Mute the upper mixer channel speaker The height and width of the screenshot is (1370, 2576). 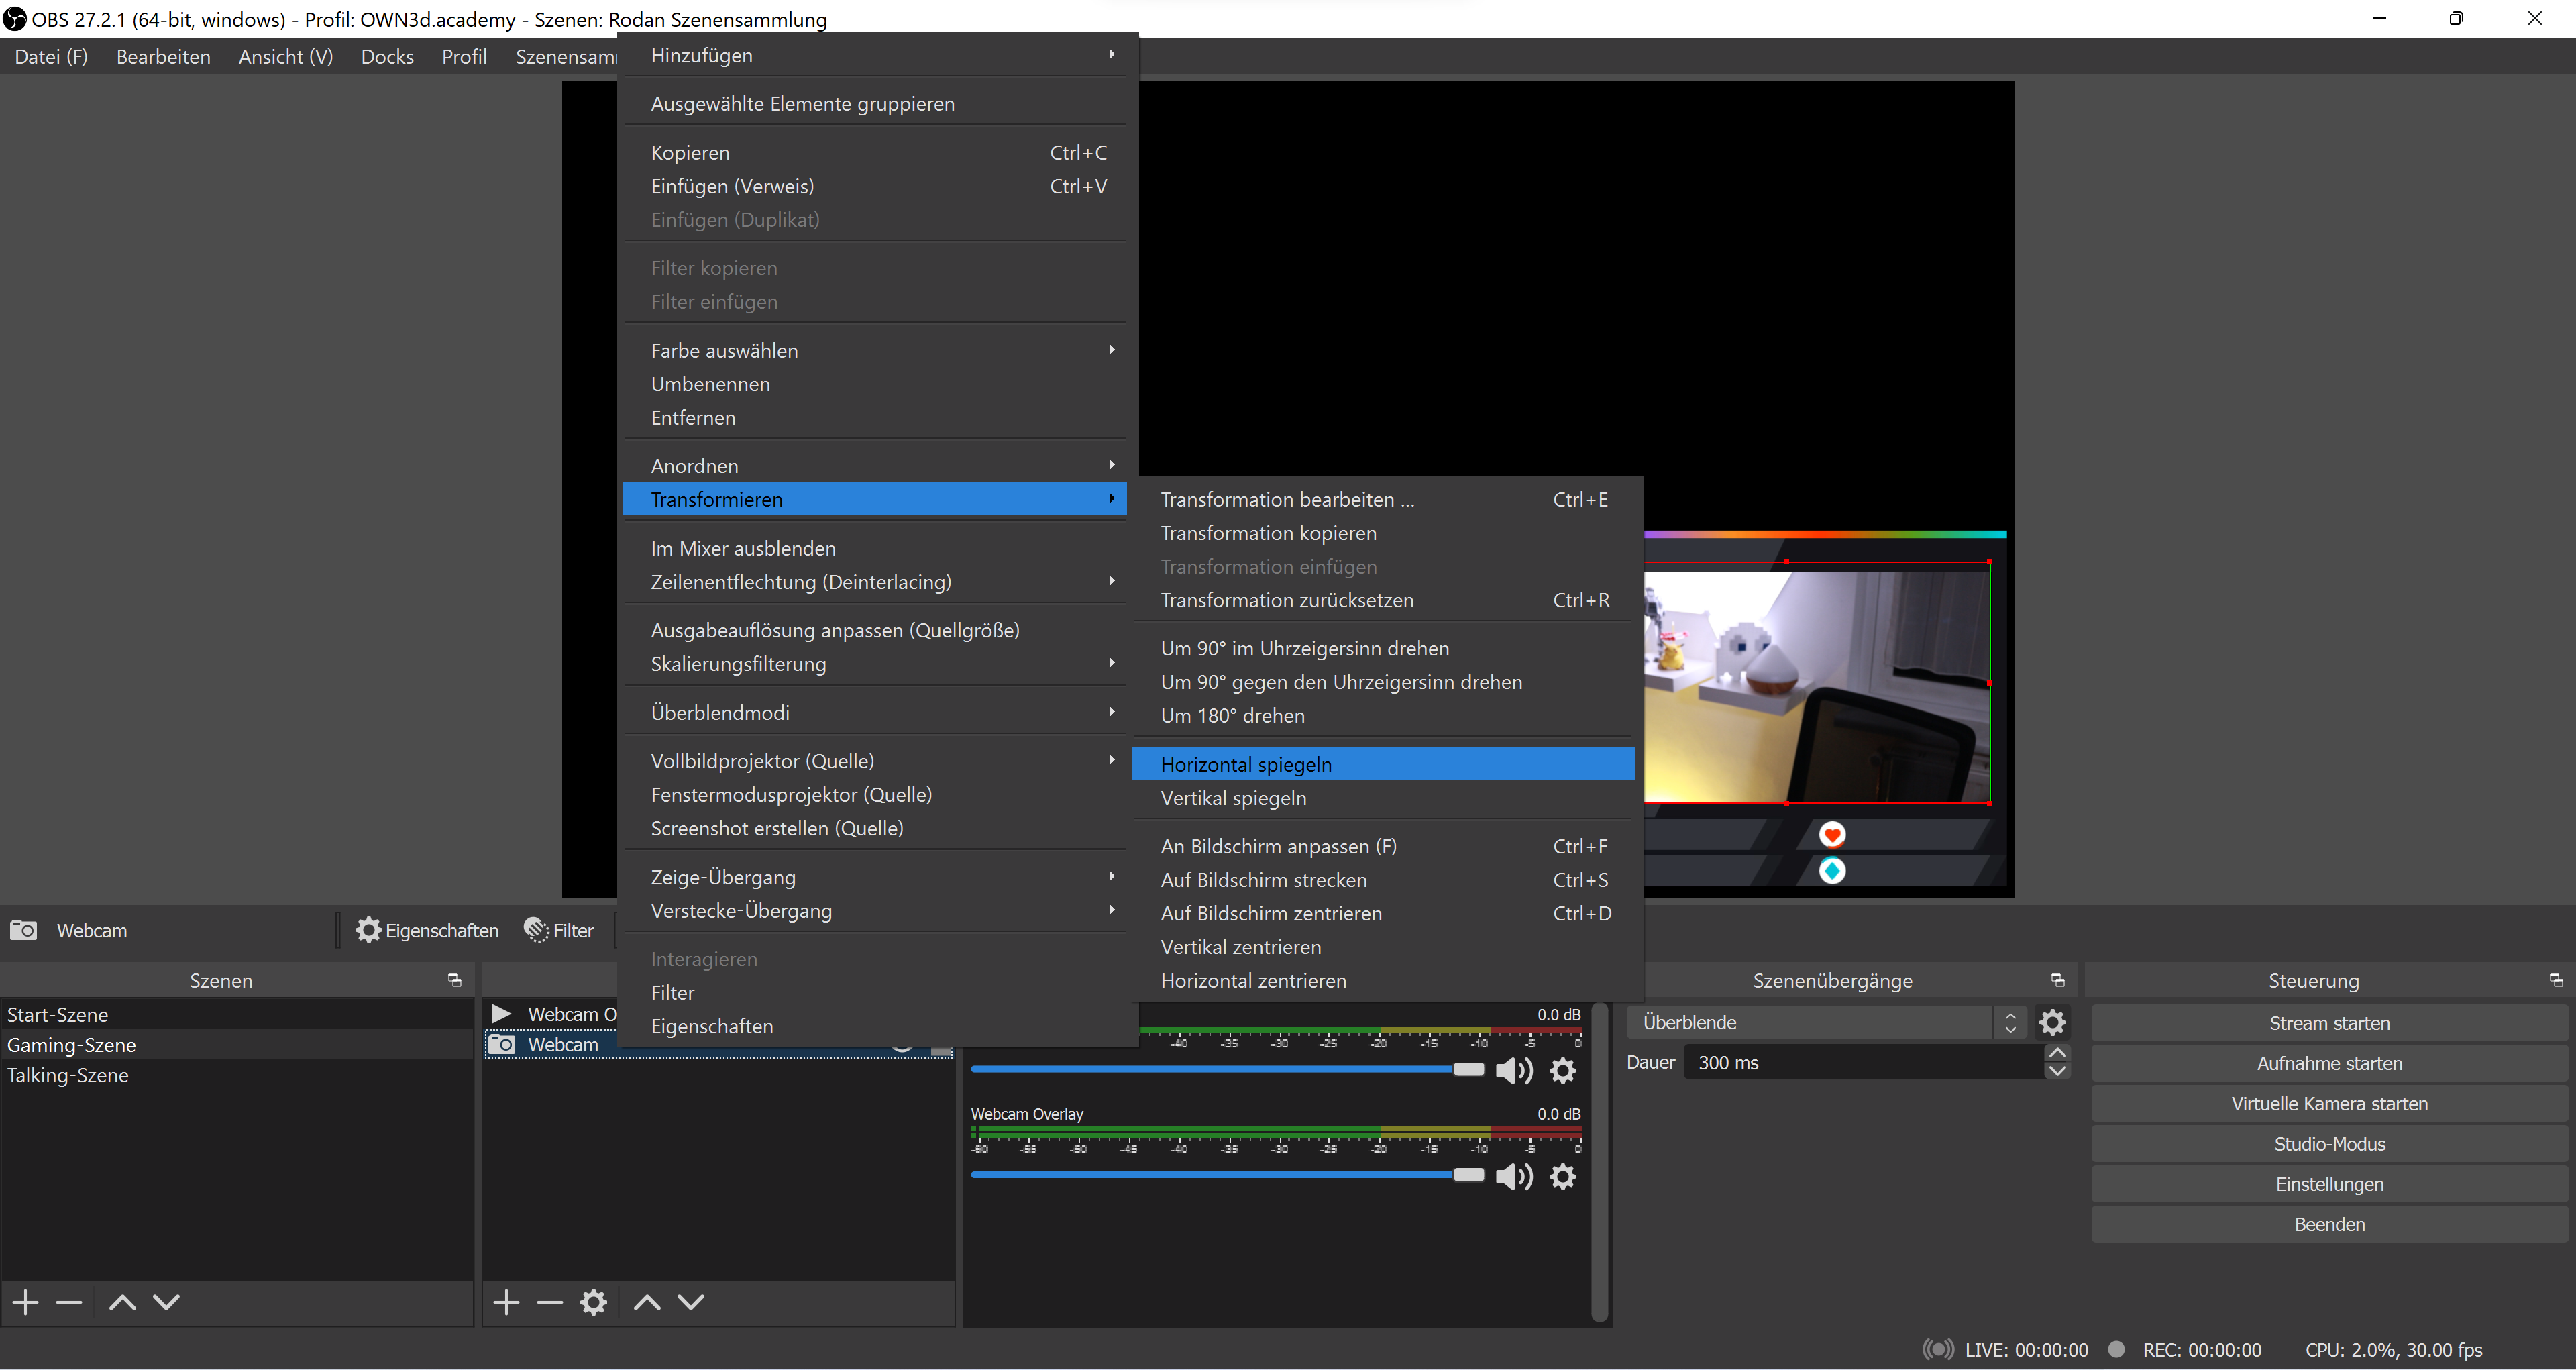pos(1513,1071)
